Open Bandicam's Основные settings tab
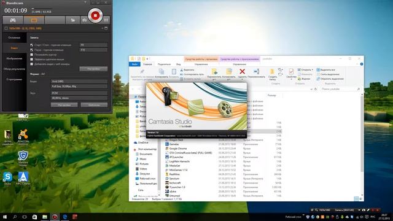This screenshot has width=393, height=221. click(x=14, y=37)
